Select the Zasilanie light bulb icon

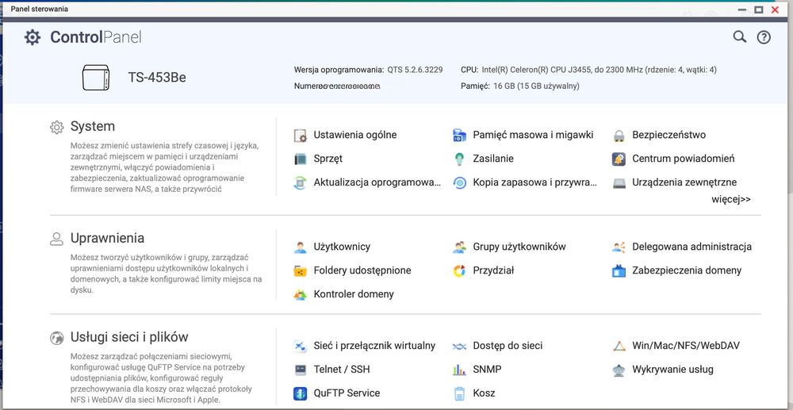[459, 159]
